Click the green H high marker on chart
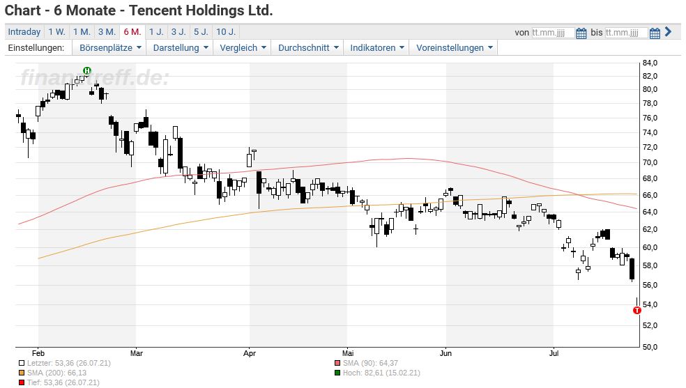The width and height of the screenshot is (686, 388). pyautogui.click(x=87, y=70)
